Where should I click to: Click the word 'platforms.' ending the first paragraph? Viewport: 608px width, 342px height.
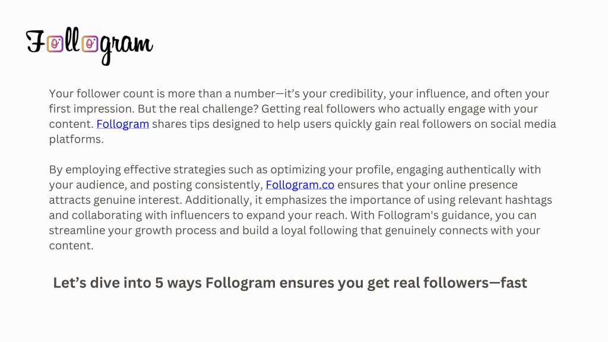(x=77, y=140)
